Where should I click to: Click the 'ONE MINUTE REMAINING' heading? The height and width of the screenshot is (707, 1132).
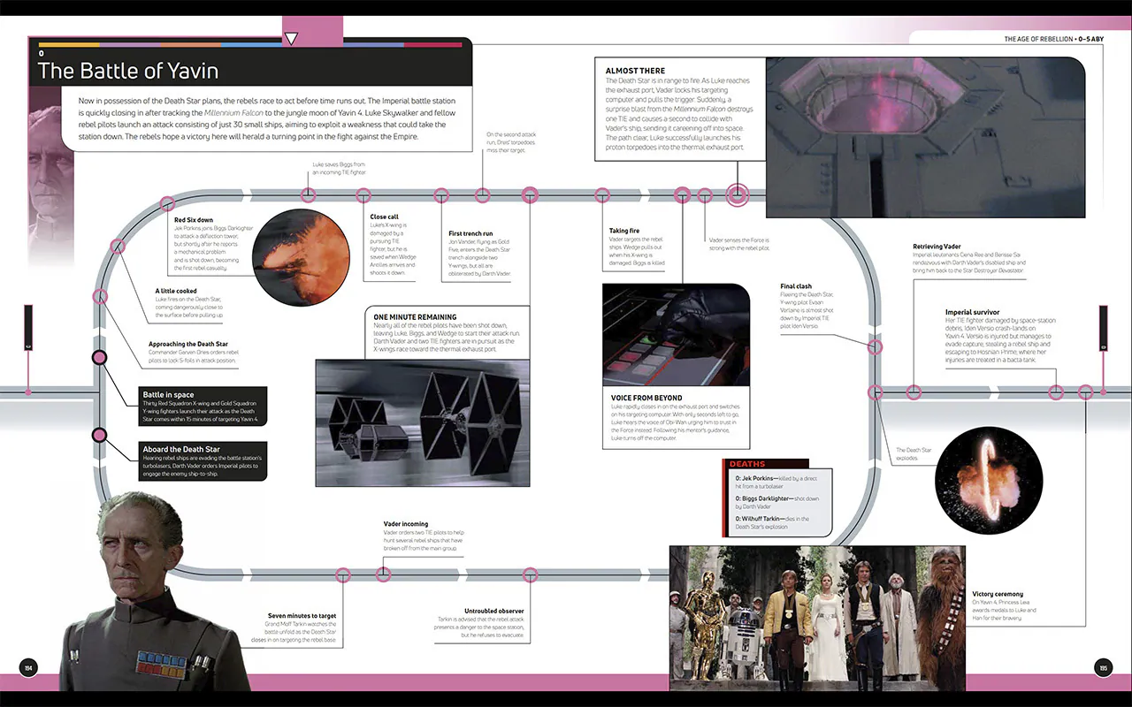point(415,317)
